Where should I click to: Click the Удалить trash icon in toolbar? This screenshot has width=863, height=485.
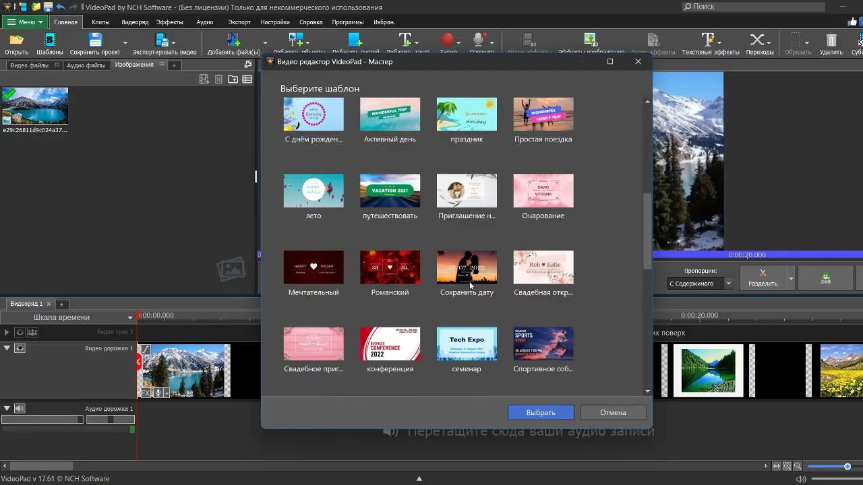point(831,41)
